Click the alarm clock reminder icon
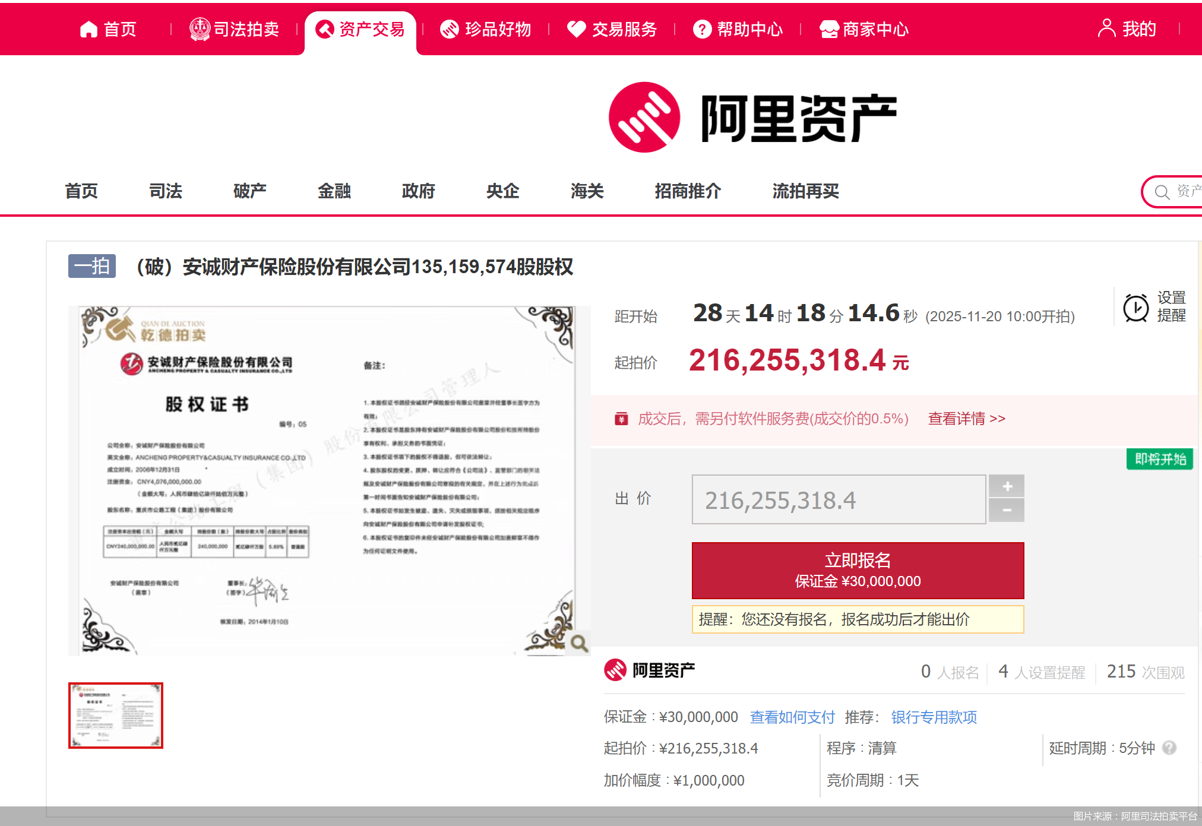1202x826 pixels. point(1135,308)
